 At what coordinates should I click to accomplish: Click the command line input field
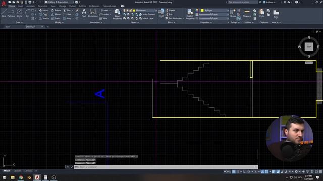(x=166, y=167)
